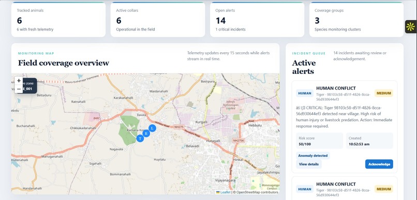The image size is (417, 200).
Task: Select the blue T marker on map
Action: 140,139
